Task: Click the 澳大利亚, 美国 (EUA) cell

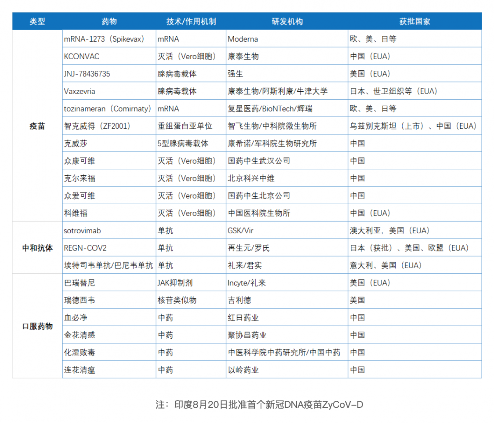Action: coord(415,230)
